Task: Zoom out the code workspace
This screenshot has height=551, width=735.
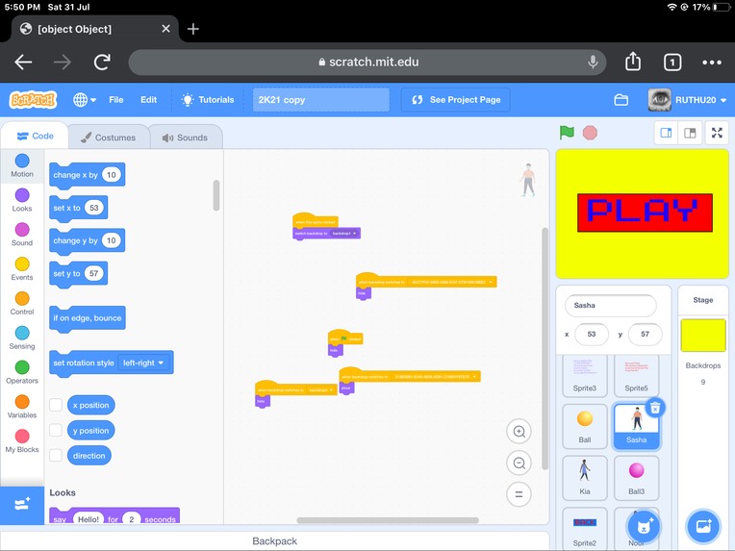Action: 519,463
